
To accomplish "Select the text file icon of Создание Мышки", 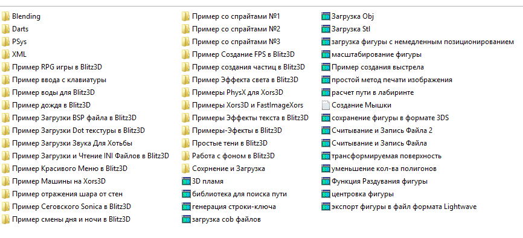I will [x=326, y=105].
